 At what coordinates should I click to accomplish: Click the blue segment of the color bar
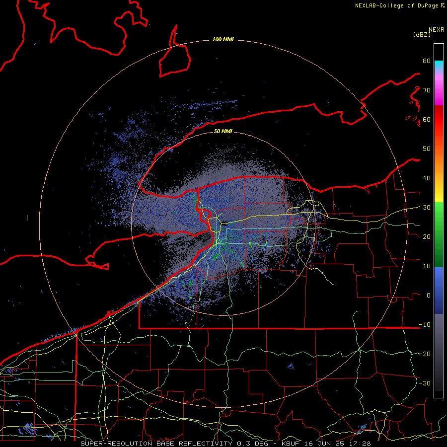coord(439,291)
